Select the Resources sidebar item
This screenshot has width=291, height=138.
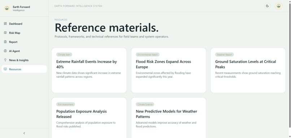[24, 69]
